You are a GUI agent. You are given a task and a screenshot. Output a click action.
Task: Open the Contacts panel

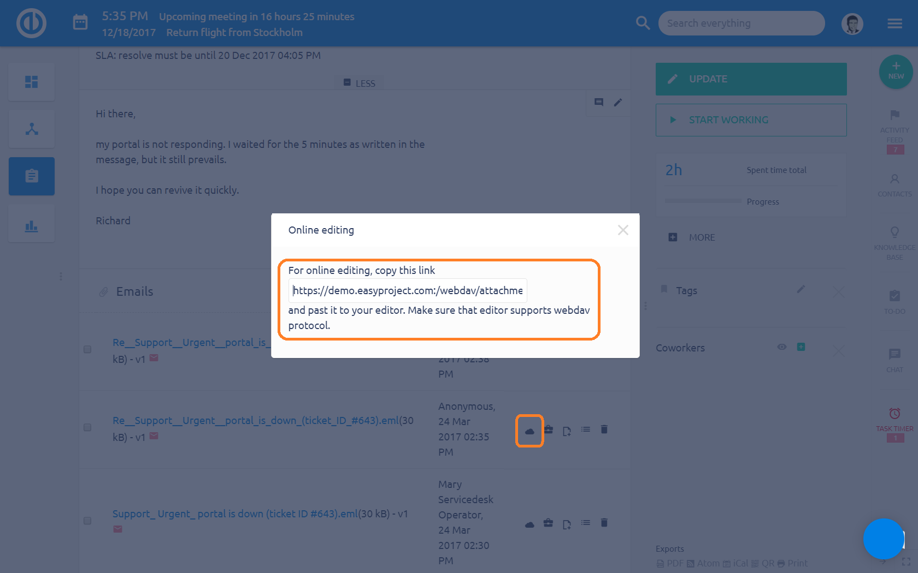coord(895,186)
